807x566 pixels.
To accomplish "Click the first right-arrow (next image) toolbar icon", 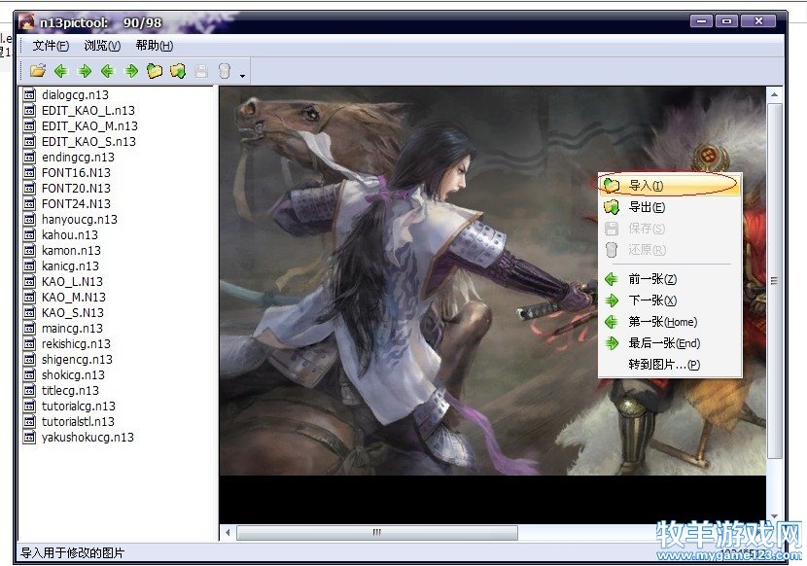I will (x=84, y=71).
